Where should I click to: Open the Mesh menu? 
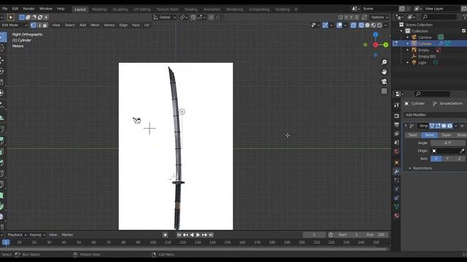[95, 25]
